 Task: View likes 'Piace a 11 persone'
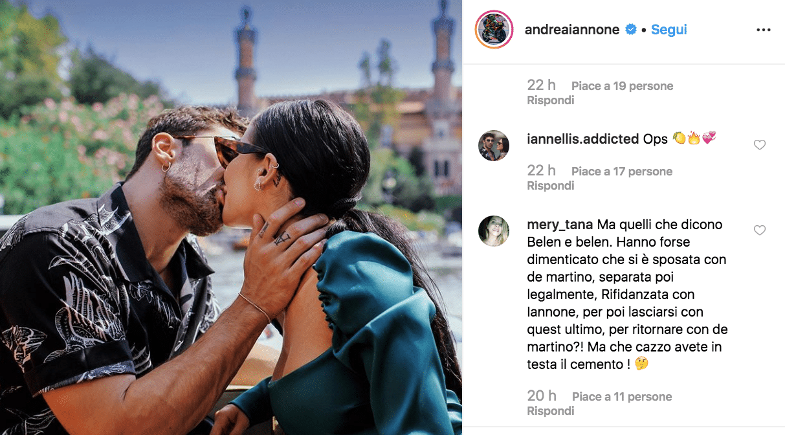pyautogui.click(x=622, y=397)
